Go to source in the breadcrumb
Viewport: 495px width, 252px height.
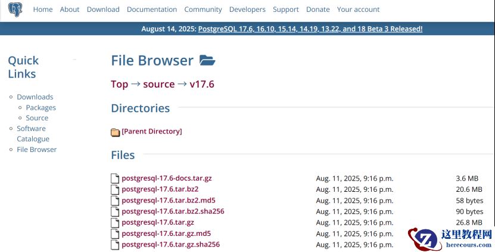pyautogui.click(x=158, y=84)
